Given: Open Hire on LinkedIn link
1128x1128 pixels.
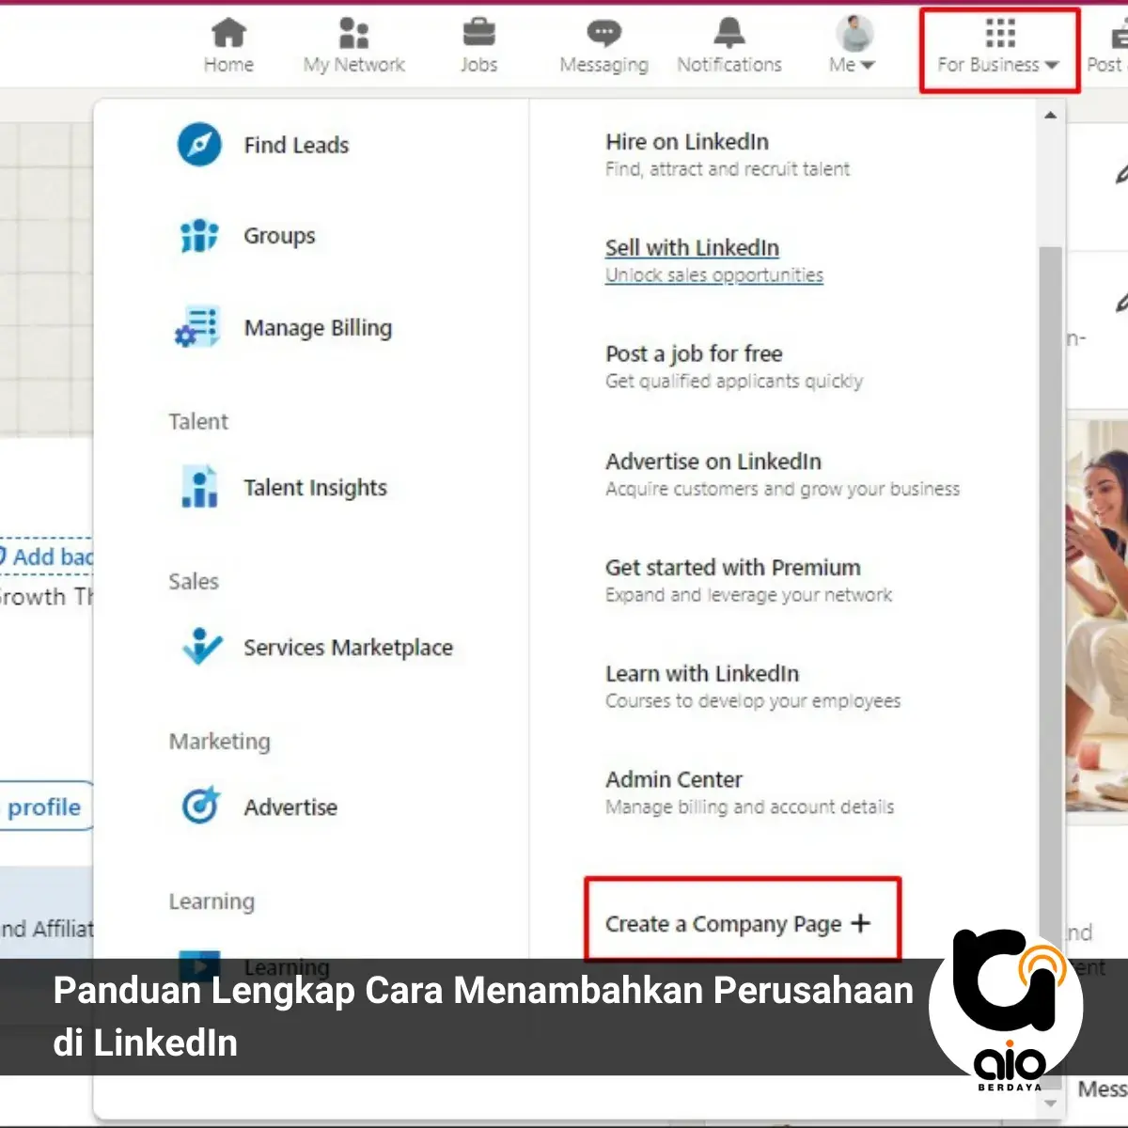Looking at the screenshot, I should point(687,142).
